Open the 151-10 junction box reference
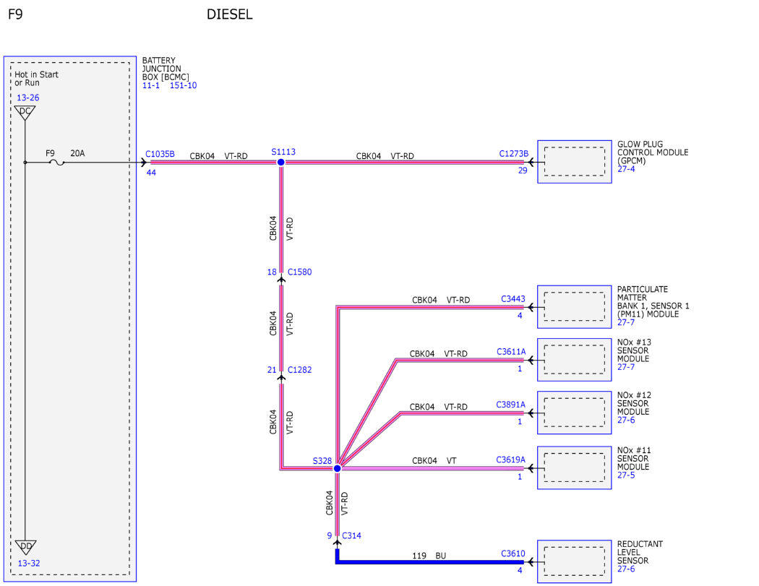The height and width of the screenshot is (586, 759). click(183, 86)
